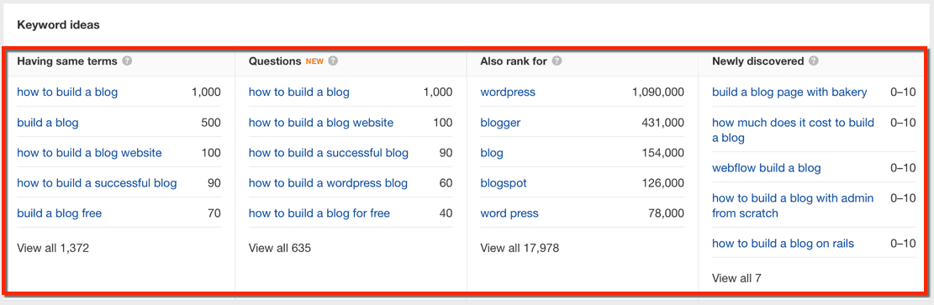Select the 1,090,000 volume for wordpress
The image size is (934, 305).
click(x=658, y=92)
